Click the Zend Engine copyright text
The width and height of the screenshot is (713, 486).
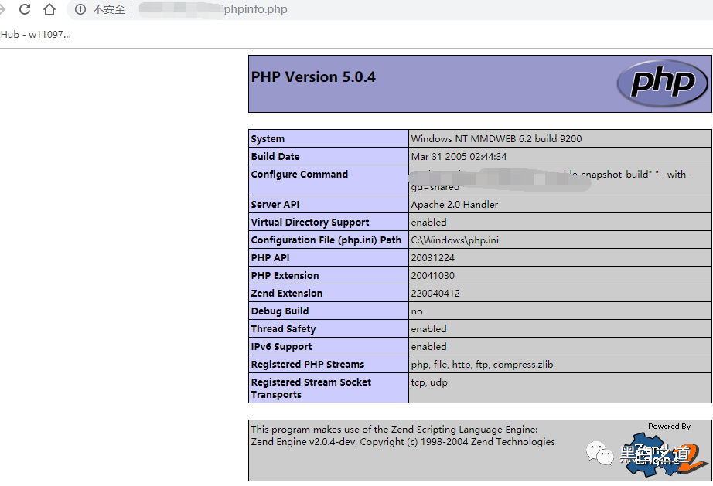pos(403,442)
